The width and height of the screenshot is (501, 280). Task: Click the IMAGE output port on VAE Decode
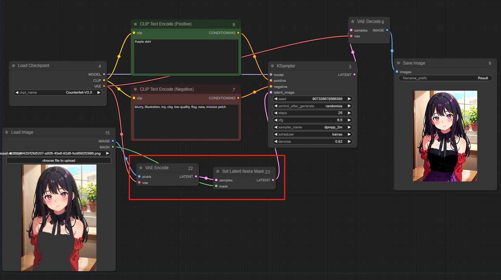(x=387, y=30)
